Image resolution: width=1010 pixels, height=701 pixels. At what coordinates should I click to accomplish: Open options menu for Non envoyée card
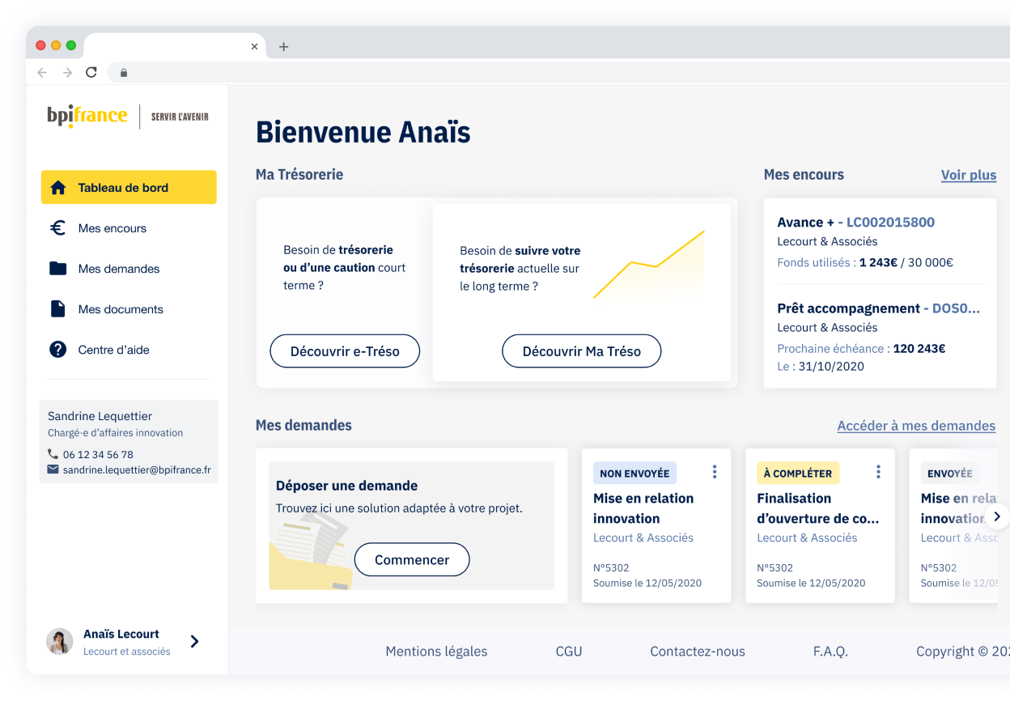click(715, 471)
